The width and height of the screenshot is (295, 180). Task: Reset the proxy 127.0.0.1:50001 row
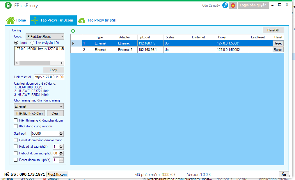point(278,43)
